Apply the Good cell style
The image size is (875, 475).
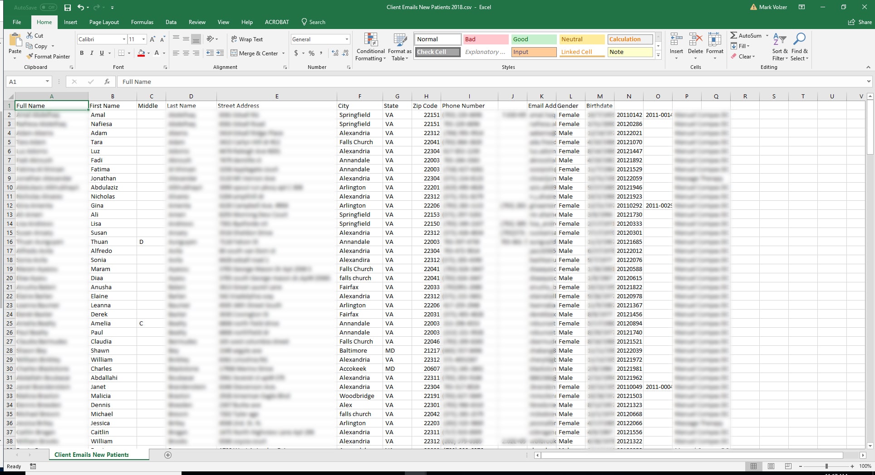(x=534, y=39)
